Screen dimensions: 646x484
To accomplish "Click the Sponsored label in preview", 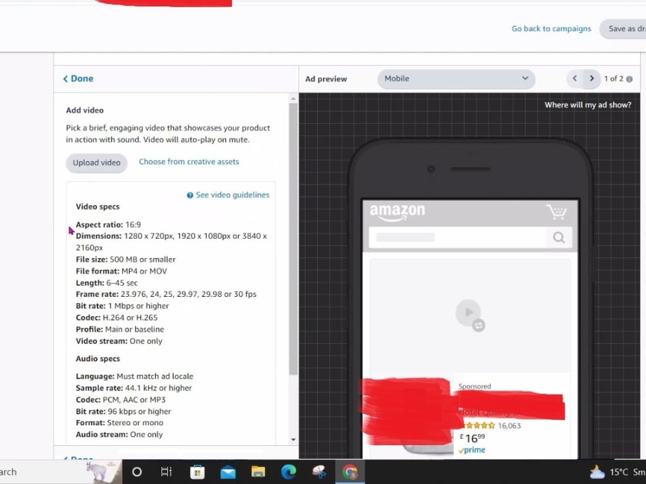I will point(475,387).
